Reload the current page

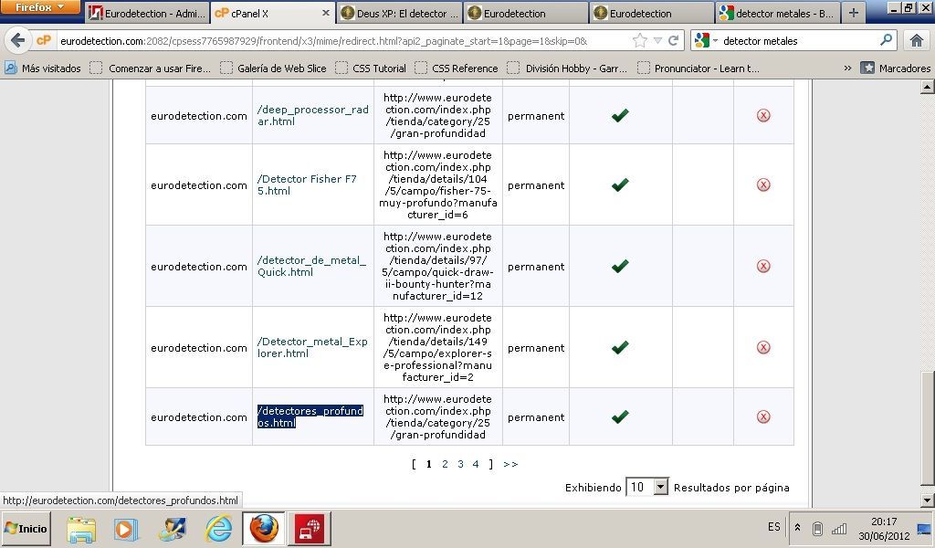click(x=673, y=40)
